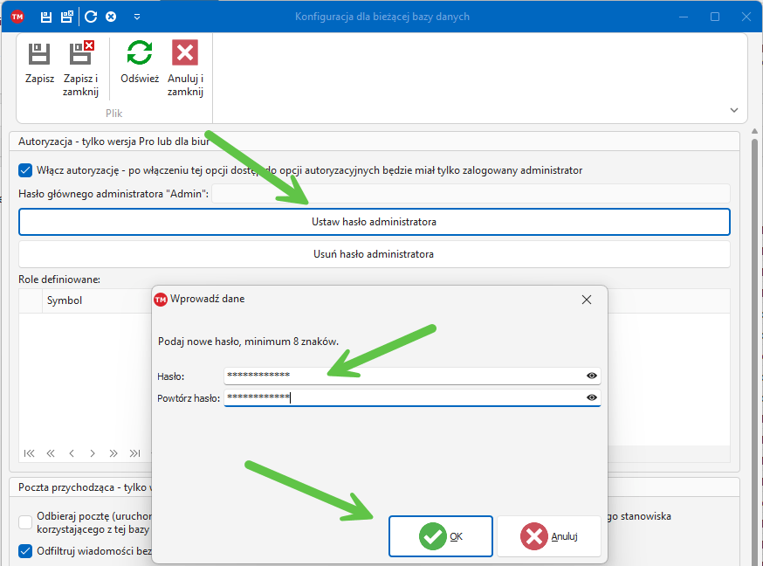Show password using eye icon in Hasło field
763x566 pixels.
(x=592, y=376)
